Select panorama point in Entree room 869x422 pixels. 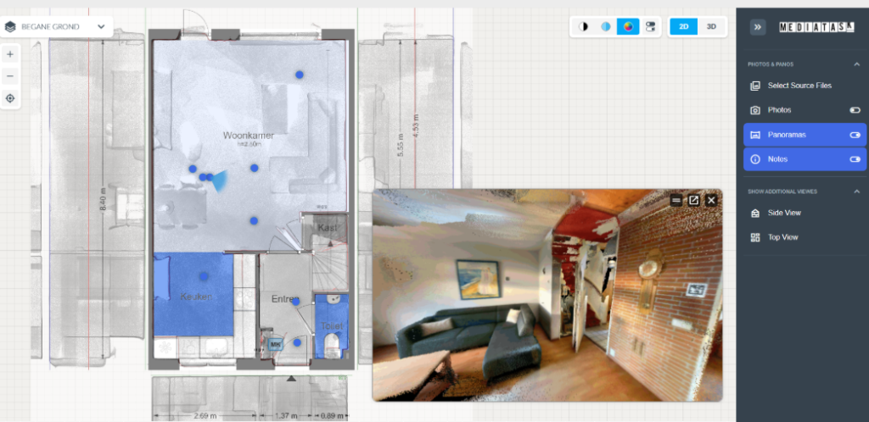[295, 302]
